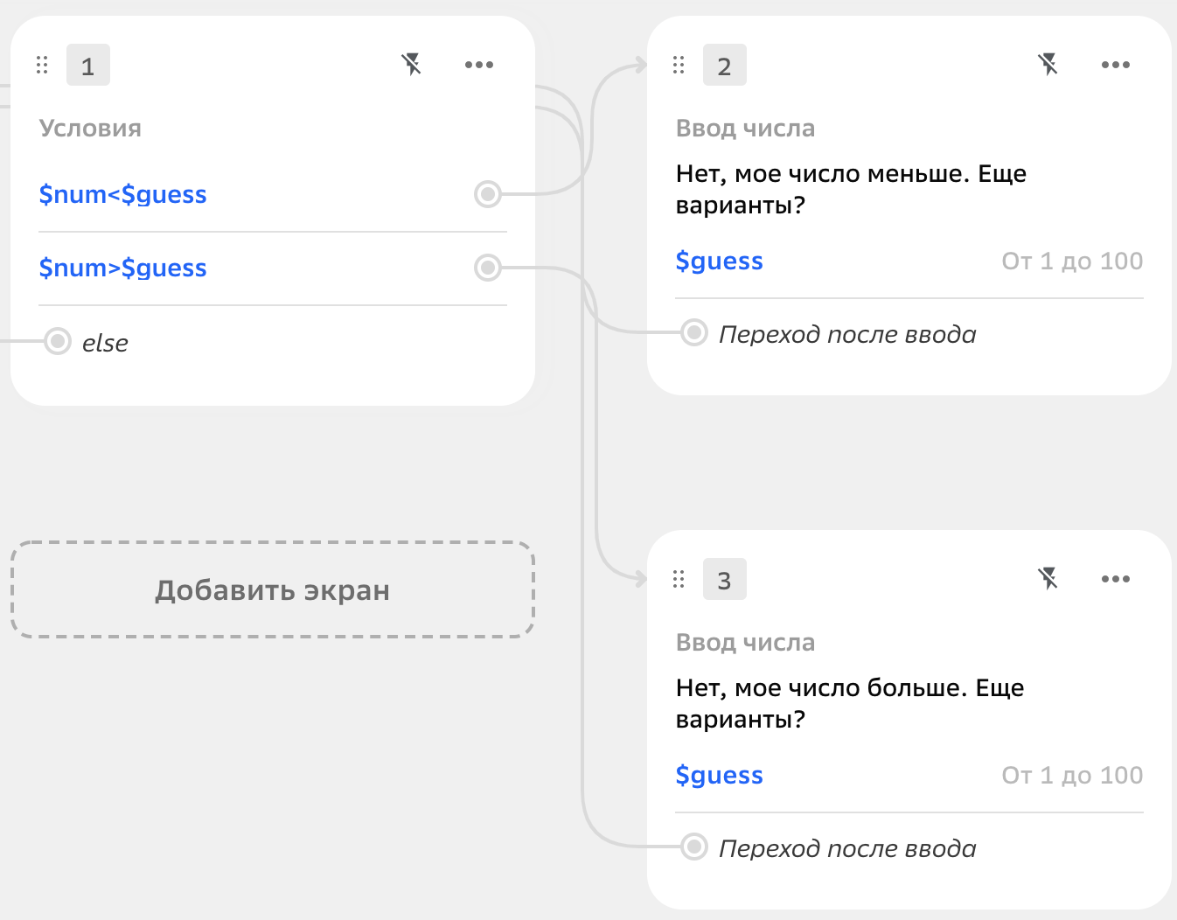Image resolution: width=1177 pixels, height=920 pixels.
Task: Grab the drag handle of screen 1
Action: tap(42, 65)
